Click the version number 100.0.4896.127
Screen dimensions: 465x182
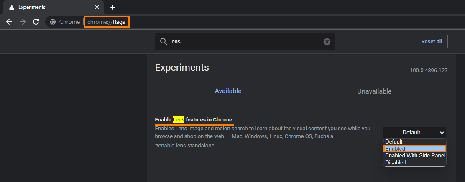[x=429, y=71]
